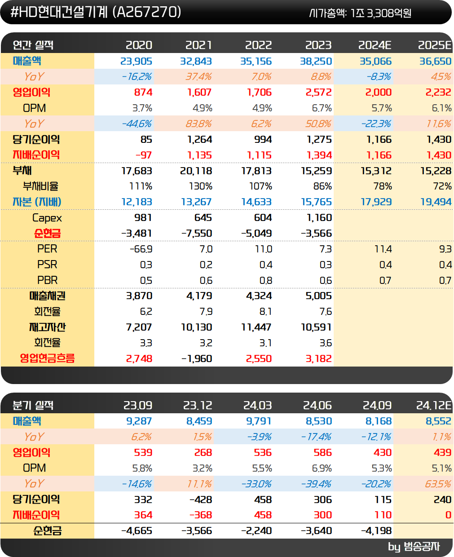Viewport: 454px width, 557px height.
Task: Click the 23.09 quarter column header
Action: pyautogui.click(x=138, y=405)
